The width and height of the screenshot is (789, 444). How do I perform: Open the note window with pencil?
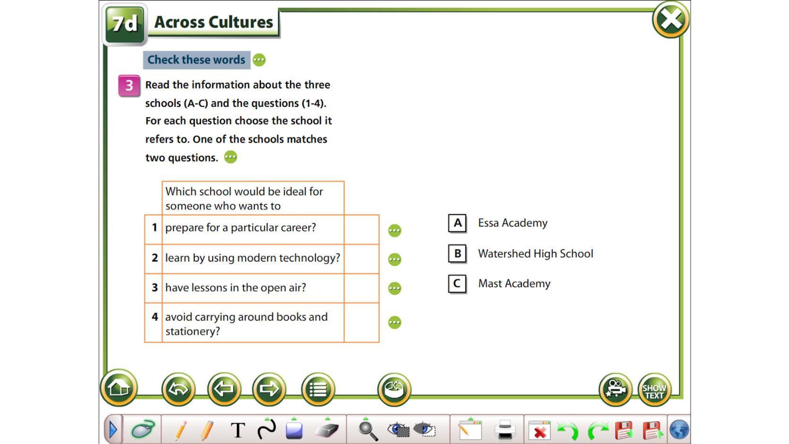[x=470, y=429]
